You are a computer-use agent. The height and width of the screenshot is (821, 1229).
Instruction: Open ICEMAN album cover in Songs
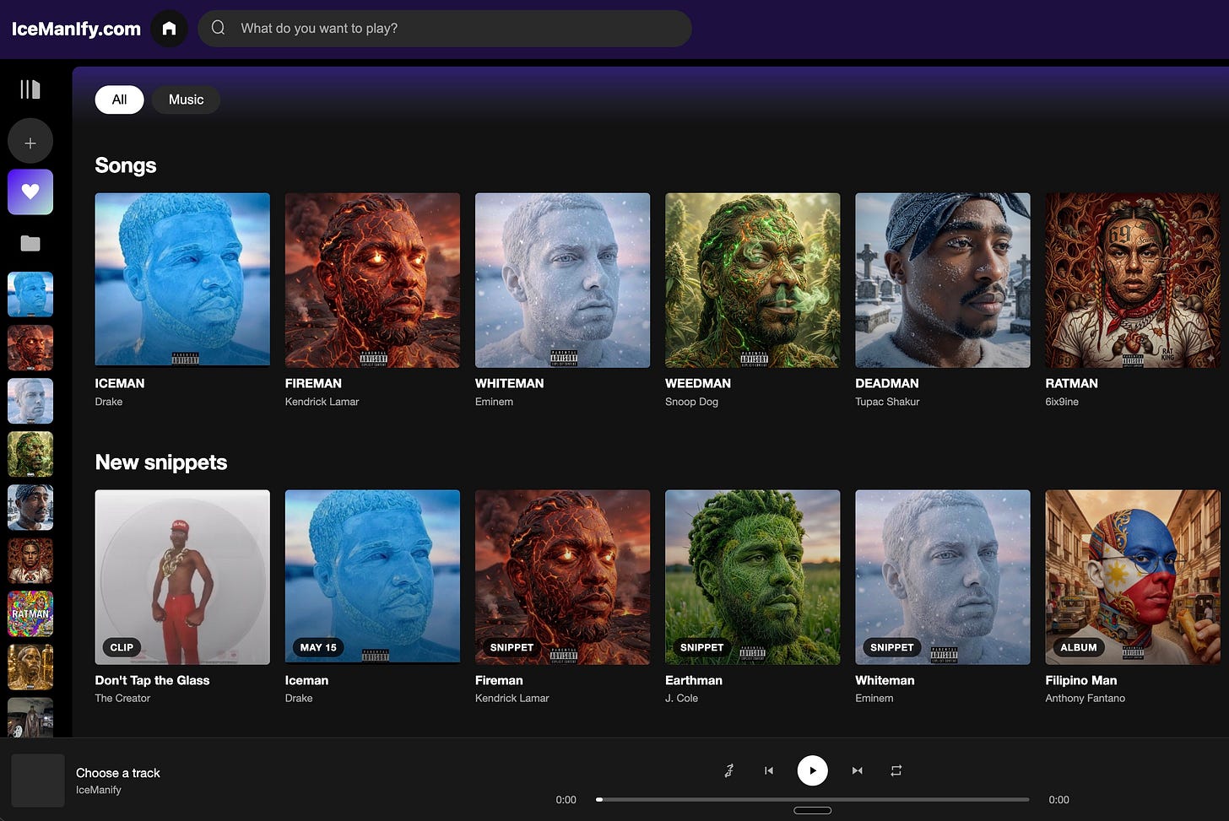(182, 280)
